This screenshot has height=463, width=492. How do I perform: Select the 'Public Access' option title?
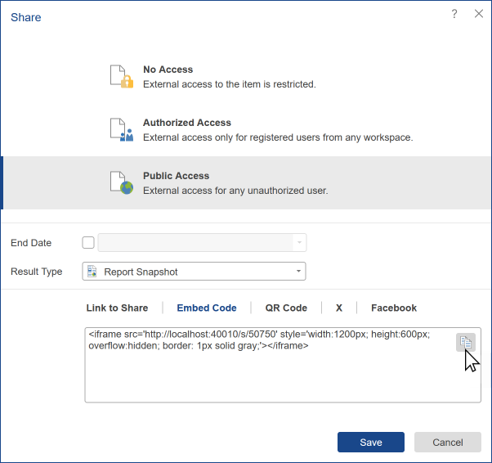[x=176, y=176]
